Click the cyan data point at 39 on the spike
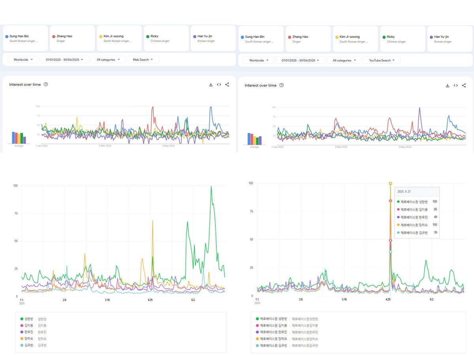474x355 pixels. point(390,251)
